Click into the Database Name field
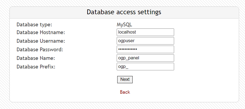The width and height of the screenshot is (245, 109). pyautogui.click(x=145, y=58)
